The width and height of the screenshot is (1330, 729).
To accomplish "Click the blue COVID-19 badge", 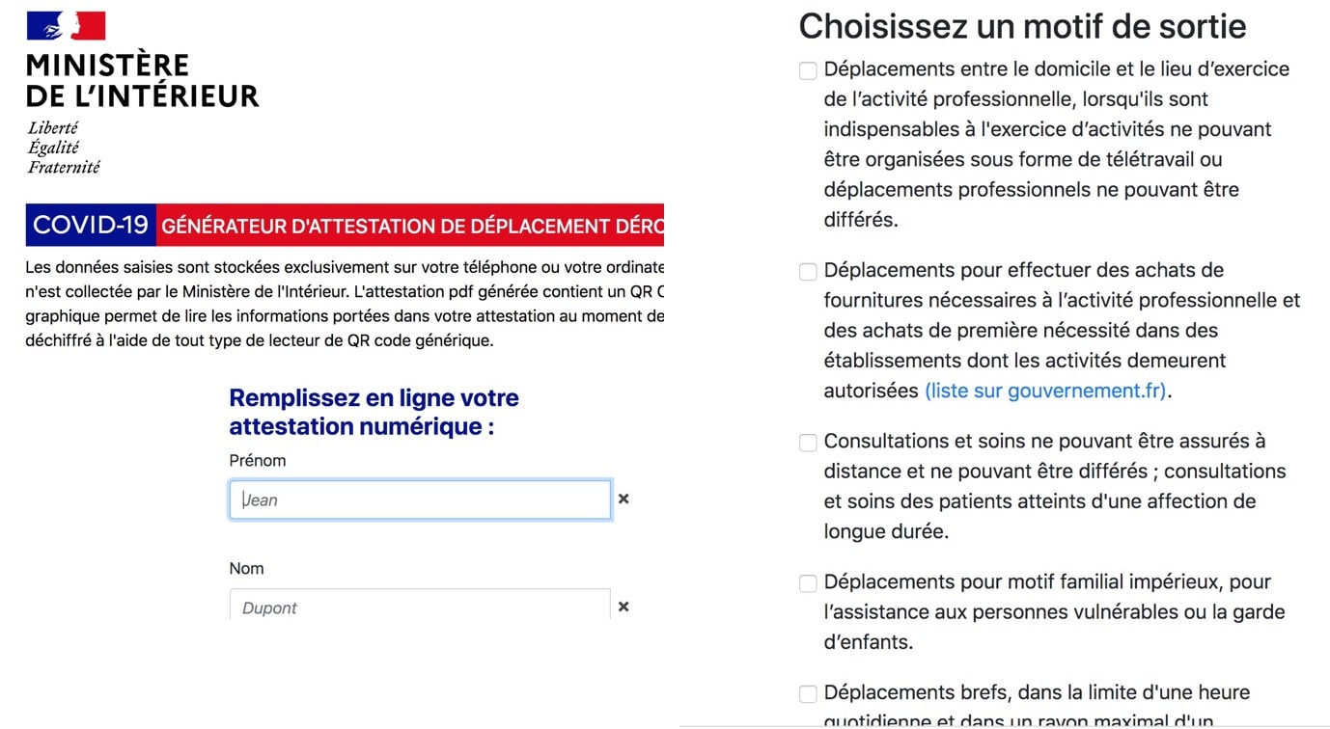I will pos(91,225).
